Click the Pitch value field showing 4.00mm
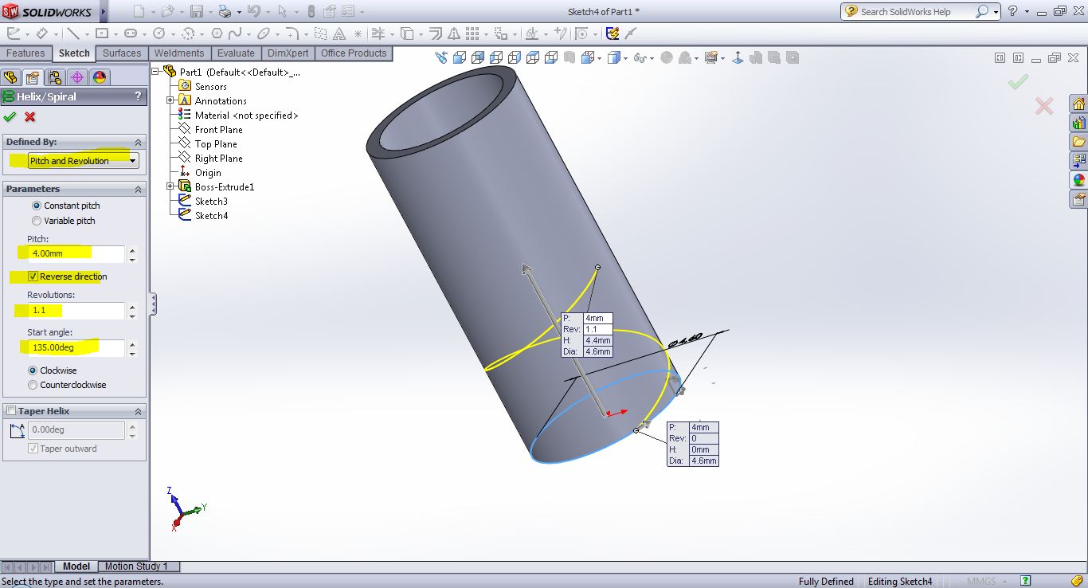 click(76, 253)
